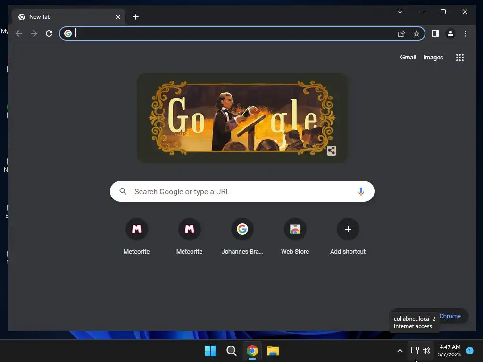483x362 pixels.
Task: Open the notification badge in the taskbar
Action: click(470, 351)
